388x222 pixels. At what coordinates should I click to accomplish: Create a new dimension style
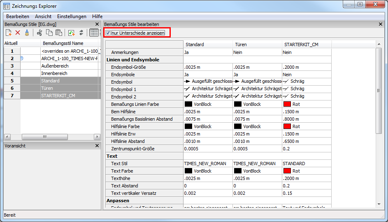pyautogui.click(x=8, y=33)
